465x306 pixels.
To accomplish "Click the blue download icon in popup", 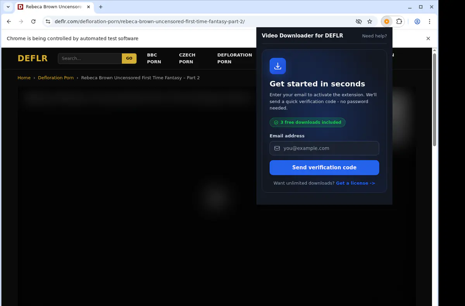I will [278, 66].
